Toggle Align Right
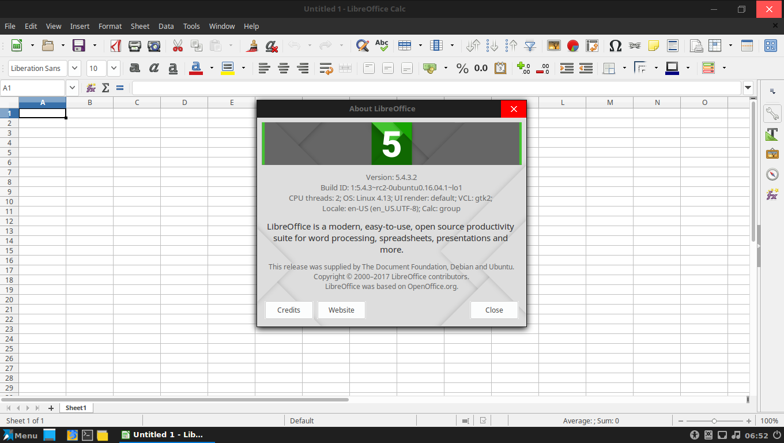This screenshot has height=443, width=784. click(303, 68)
